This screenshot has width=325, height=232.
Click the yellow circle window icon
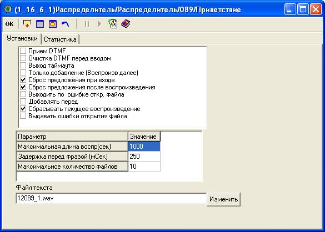point(53,24)
